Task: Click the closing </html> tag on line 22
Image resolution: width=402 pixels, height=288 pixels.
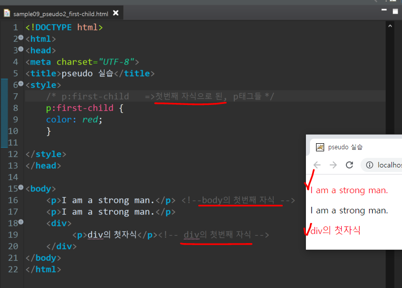Action: pyautogui.click(x=43, y=269)
